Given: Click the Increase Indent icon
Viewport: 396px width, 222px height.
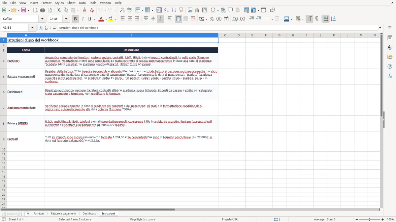Looking at the screenshot, I should pos(251,19).
